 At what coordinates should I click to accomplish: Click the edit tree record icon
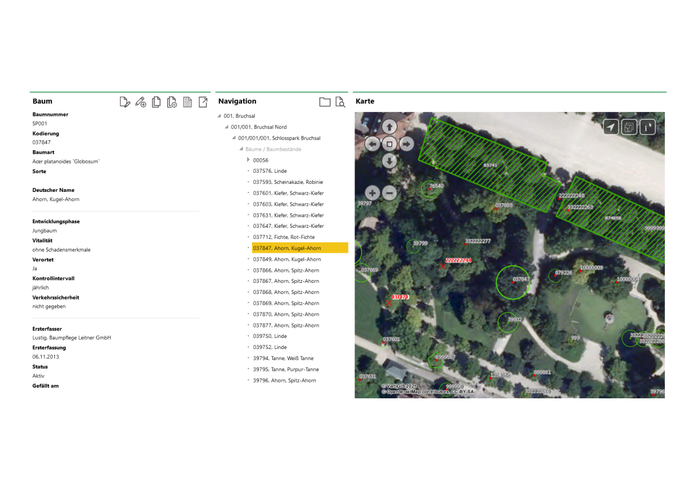pos(125,102)
